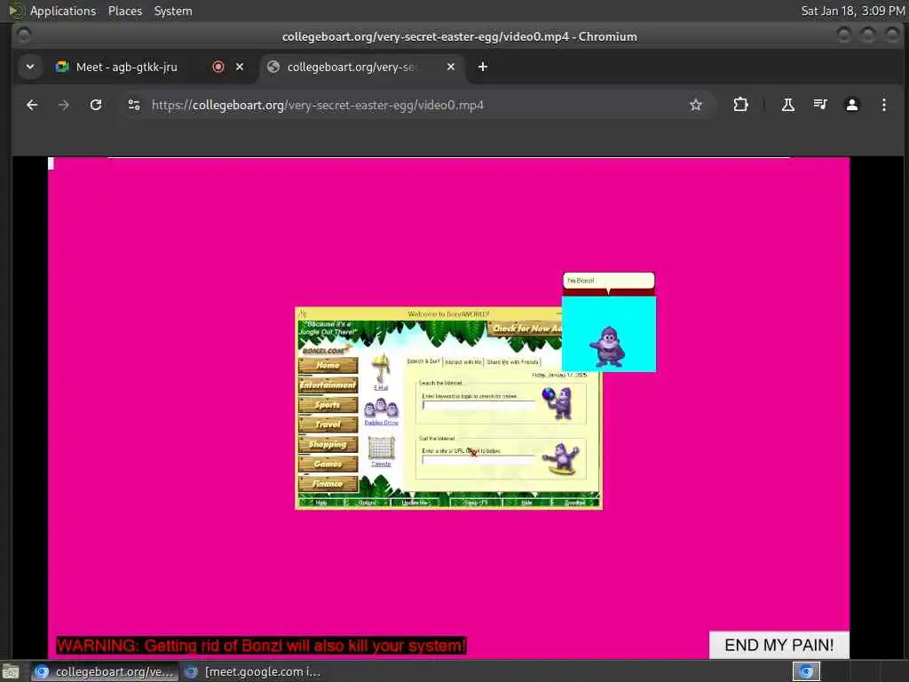Open Entertainment in BonziWORLD sidebar
The width and height of the screenshot is (909, 682).
point(328,385)
